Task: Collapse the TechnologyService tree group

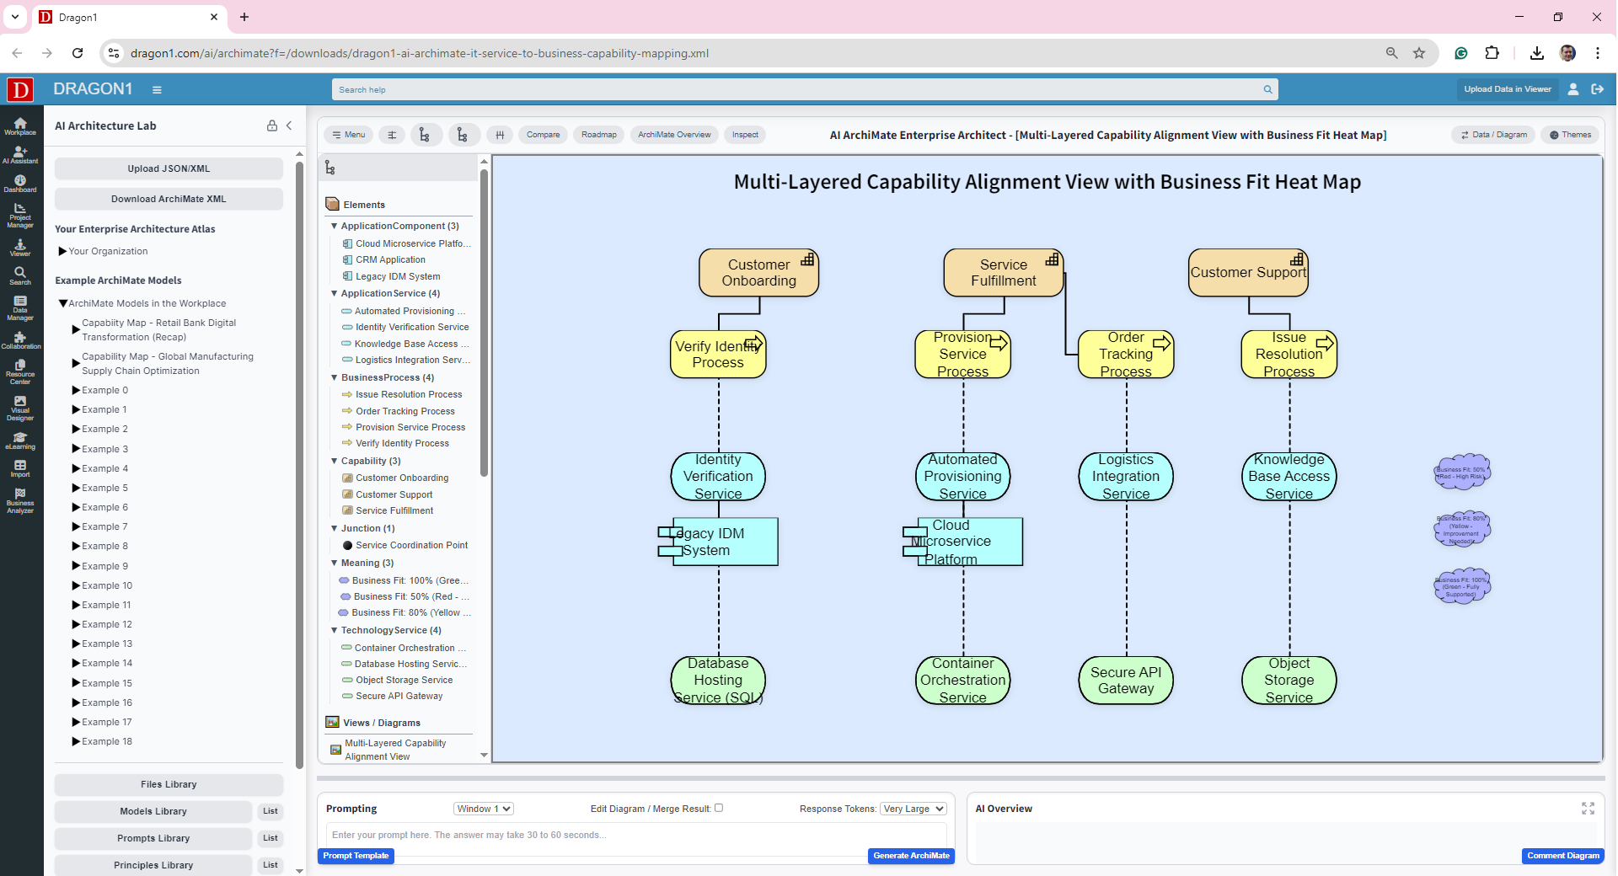Action: click(x=335, y=630)
